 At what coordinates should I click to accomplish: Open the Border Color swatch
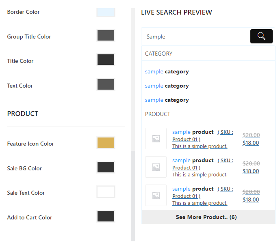106,12
